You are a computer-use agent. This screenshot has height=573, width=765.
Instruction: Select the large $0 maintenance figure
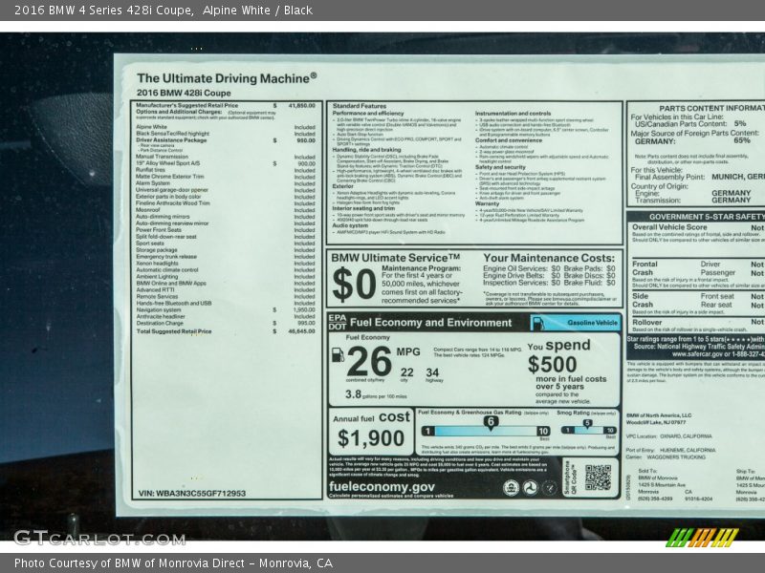click(x=354, y=285)
